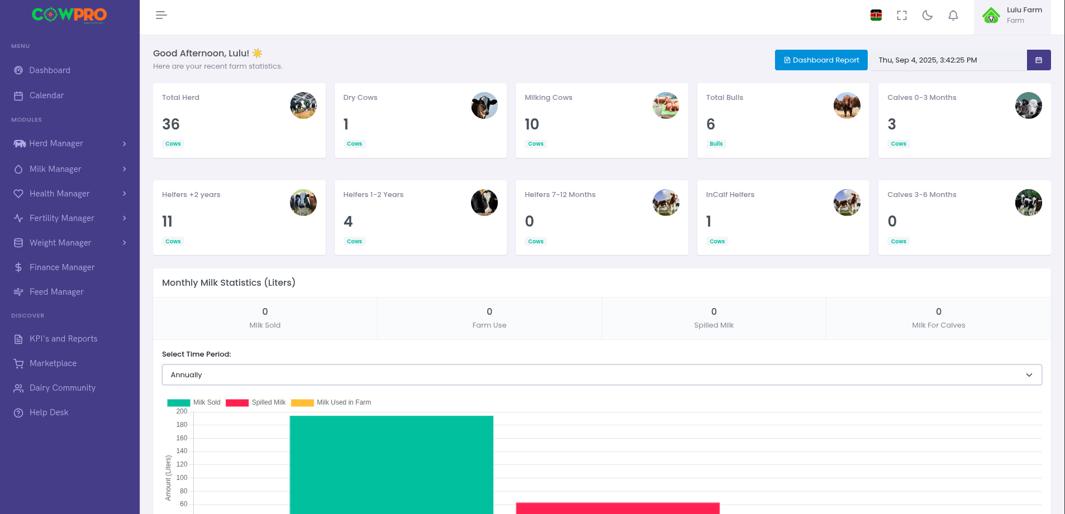
Task: Toggle the sidebar with the hamburger icon
Action: 161,15
